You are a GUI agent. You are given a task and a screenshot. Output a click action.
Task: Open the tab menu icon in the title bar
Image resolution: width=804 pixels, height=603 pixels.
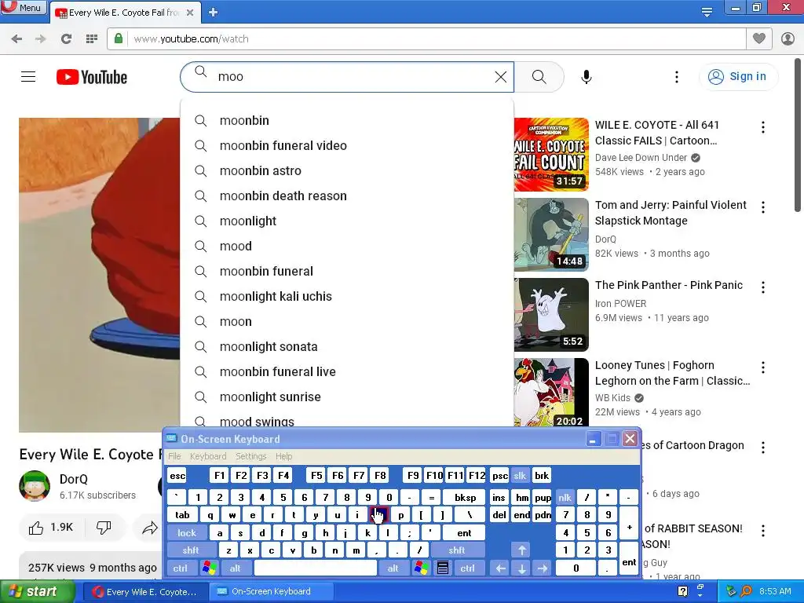(707, 13)
